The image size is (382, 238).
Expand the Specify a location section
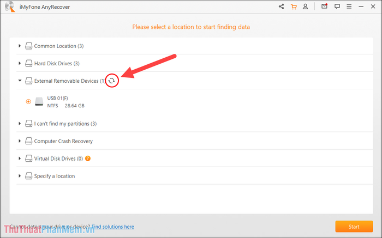[x=20, y=176]
